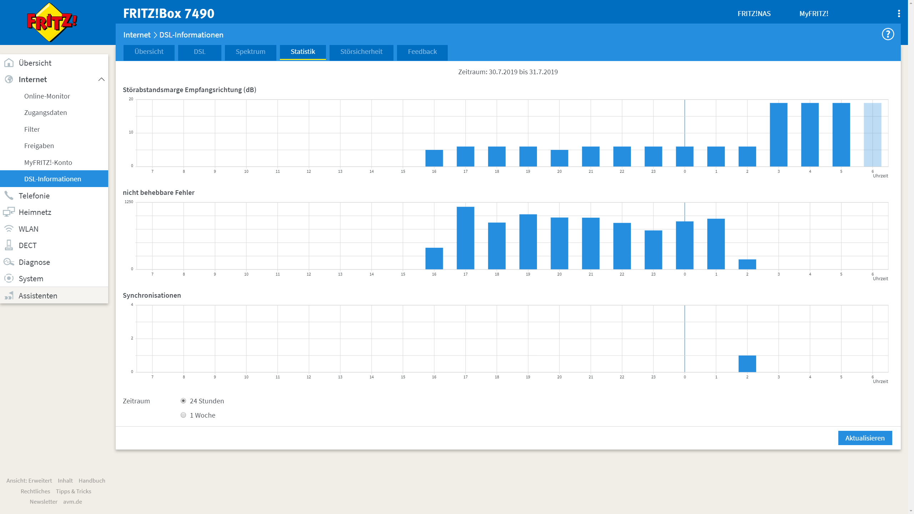Image resolution: width=914 pixels, height=514 pixels.
Task: Click the DECT handset icon
Action: 9,245
